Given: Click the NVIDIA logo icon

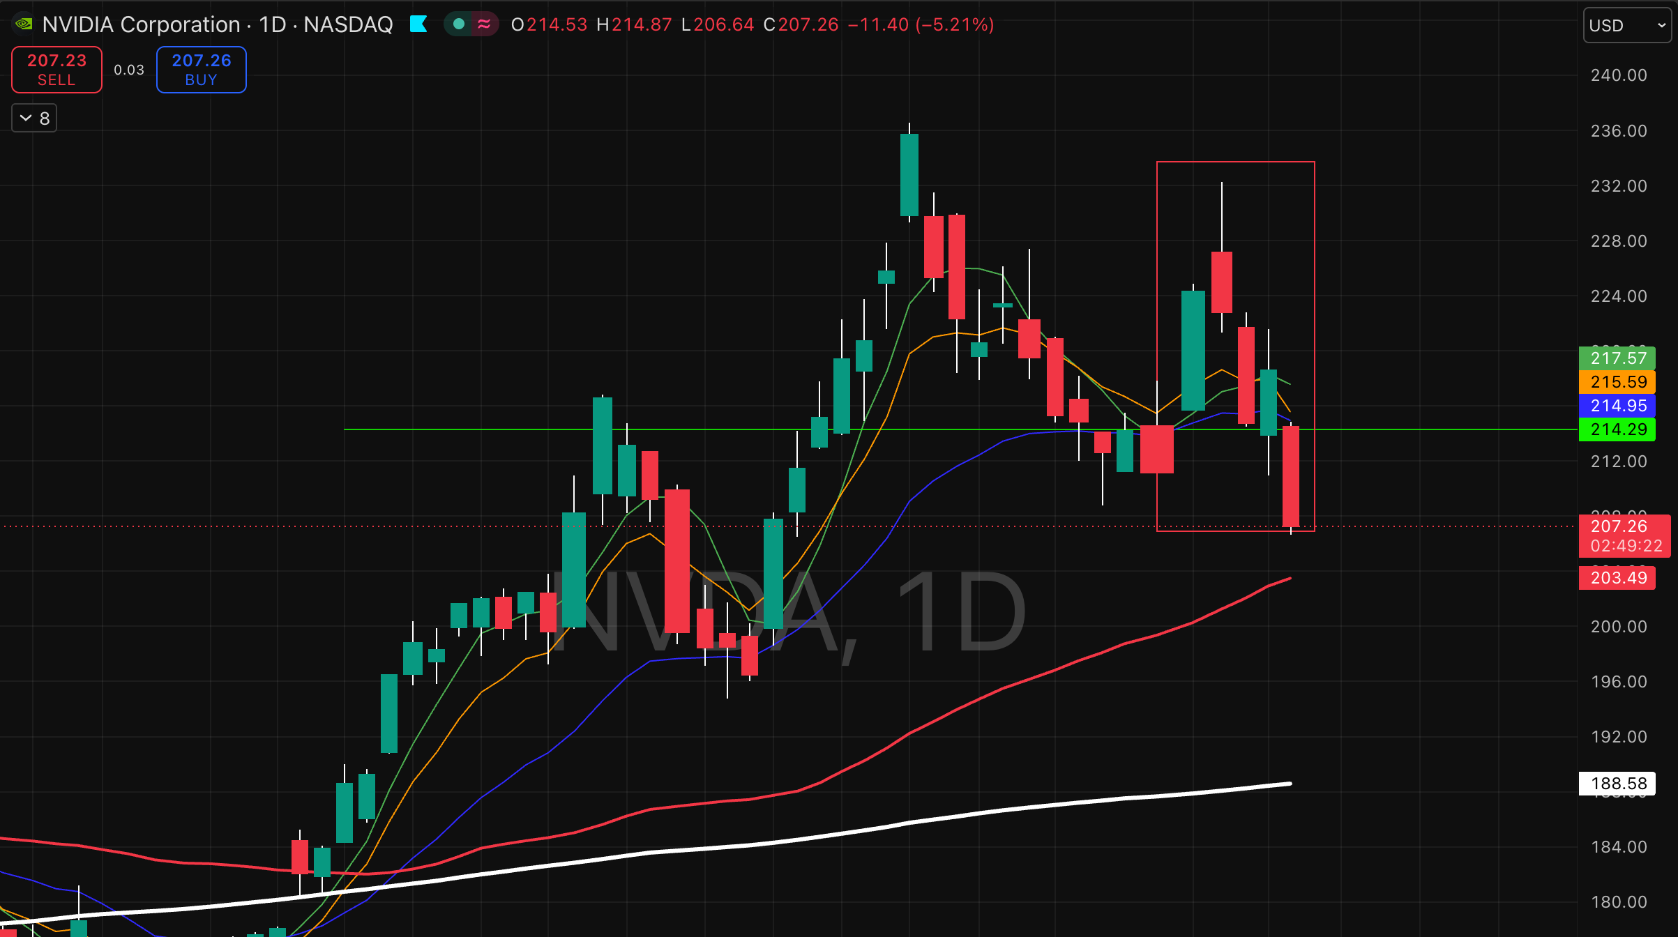Looking at the screenshot, I should pos(23,24).
